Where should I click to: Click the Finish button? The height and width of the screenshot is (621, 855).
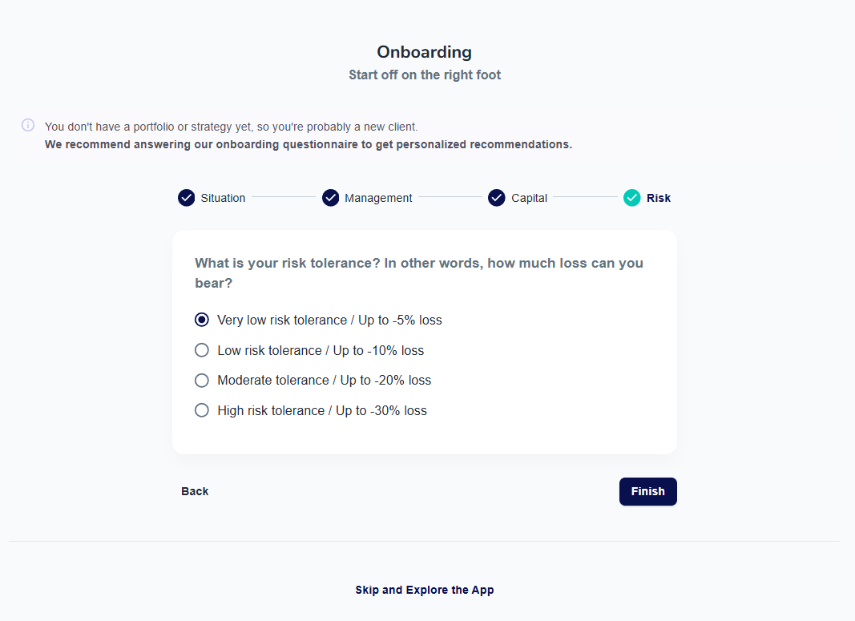point(647,492)
